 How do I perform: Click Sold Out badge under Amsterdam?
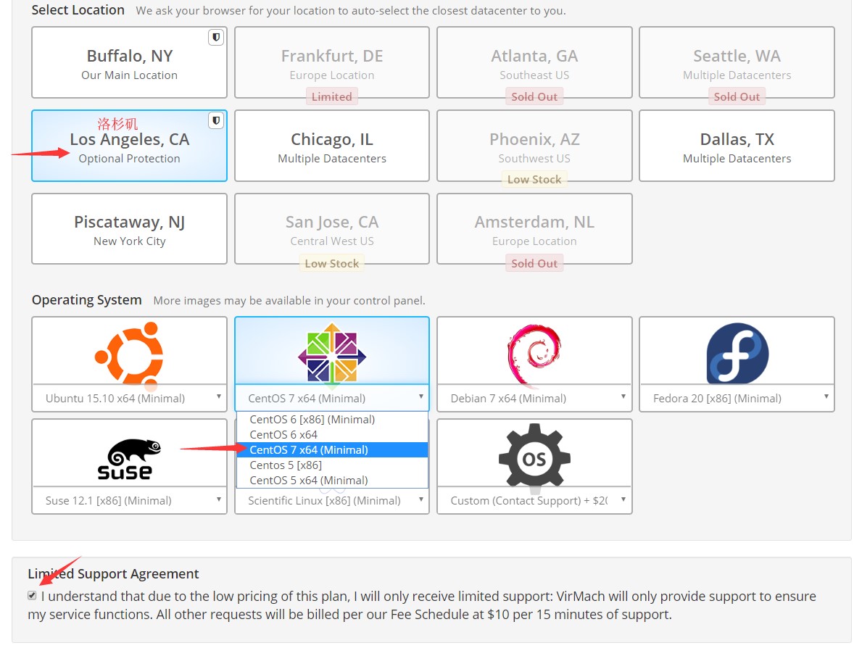click(x=534, y=263)
